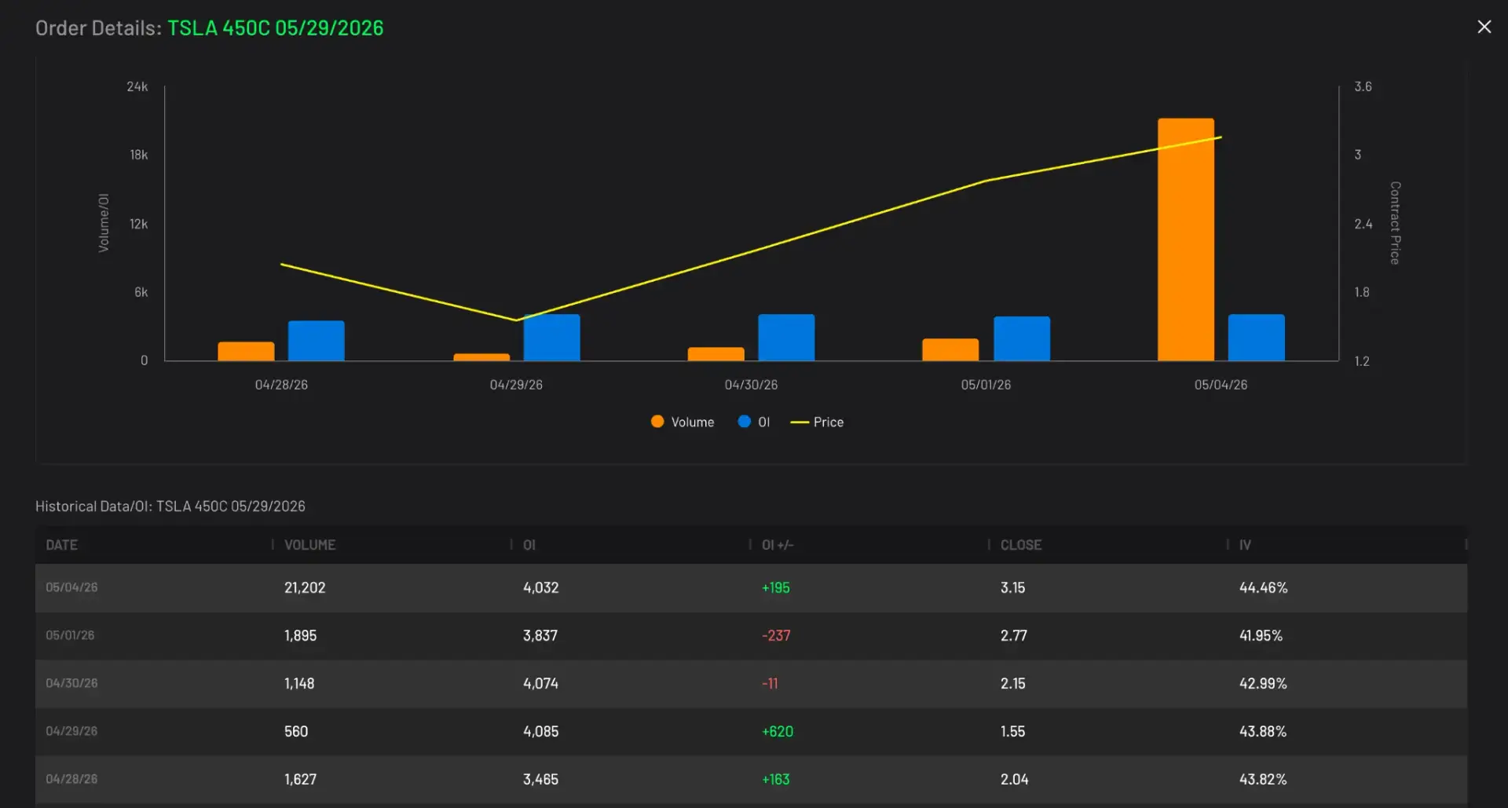The image size is (1508, 808).
Task: Click the volume value 1,895
Action: (x=300, y=635)
